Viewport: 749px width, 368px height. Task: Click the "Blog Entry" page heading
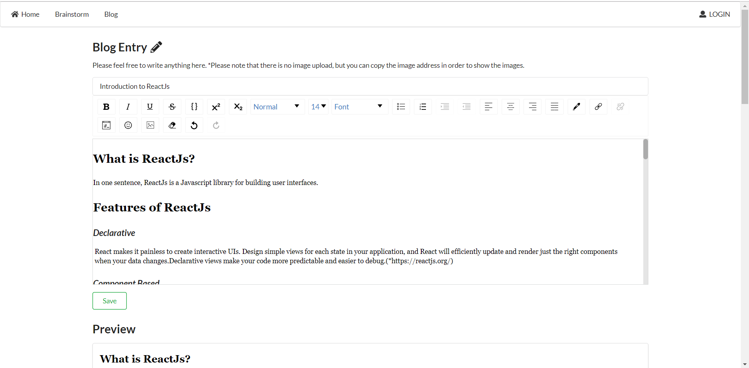coord(120,47)
